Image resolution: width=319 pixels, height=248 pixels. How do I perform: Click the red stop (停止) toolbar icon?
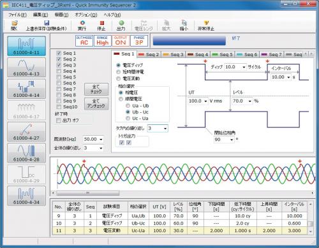(x=101, y=23)
